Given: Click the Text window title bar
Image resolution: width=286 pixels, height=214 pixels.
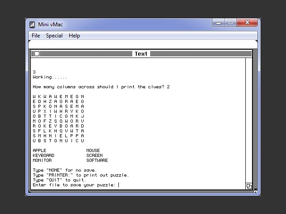Looking at the screenshot, I should tap(142, 53).
